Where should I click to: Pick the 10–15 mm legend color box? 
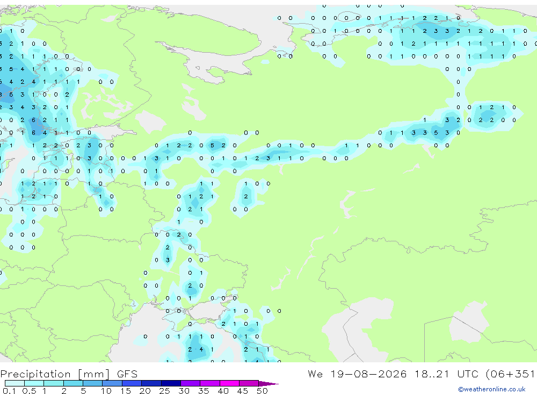[x=112, y=383]
